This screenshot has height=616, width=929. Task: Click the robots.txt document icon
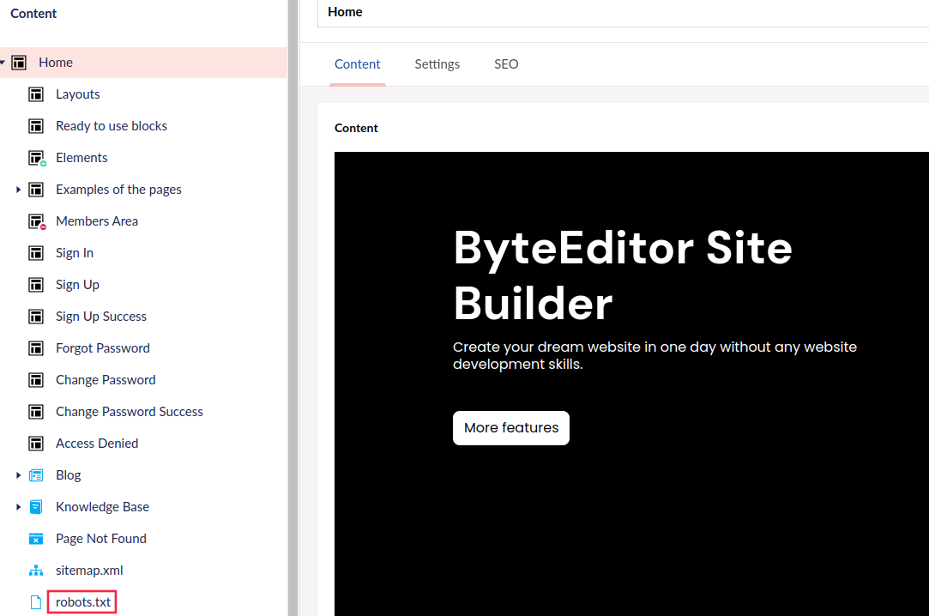click(36, 602)
